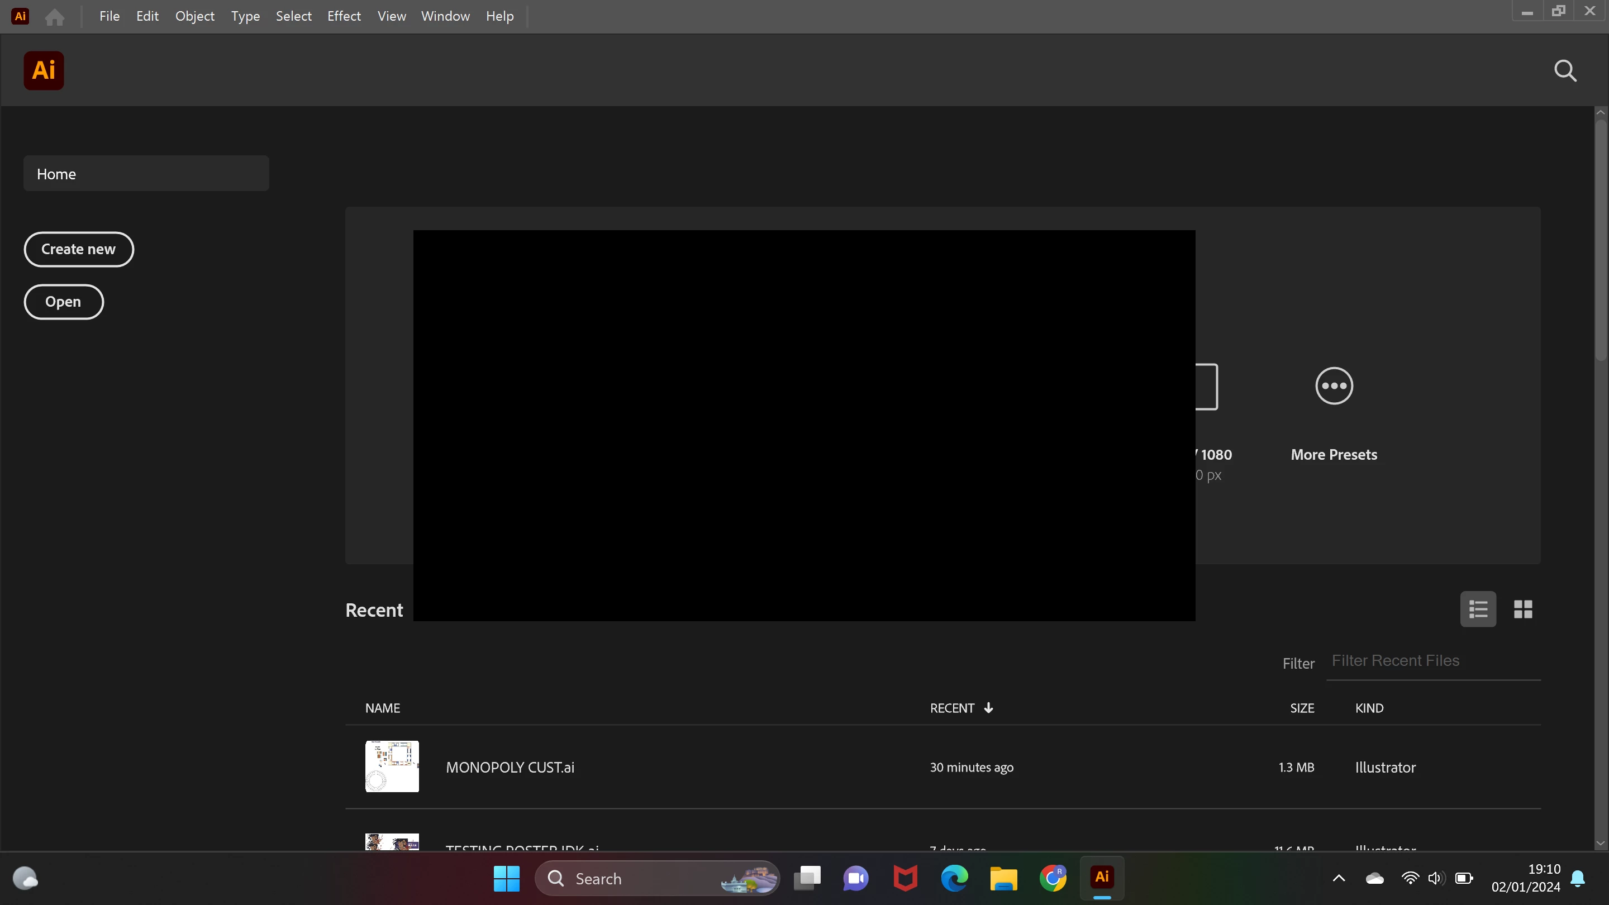Click the Home icon in menu bar

(54, 17)
